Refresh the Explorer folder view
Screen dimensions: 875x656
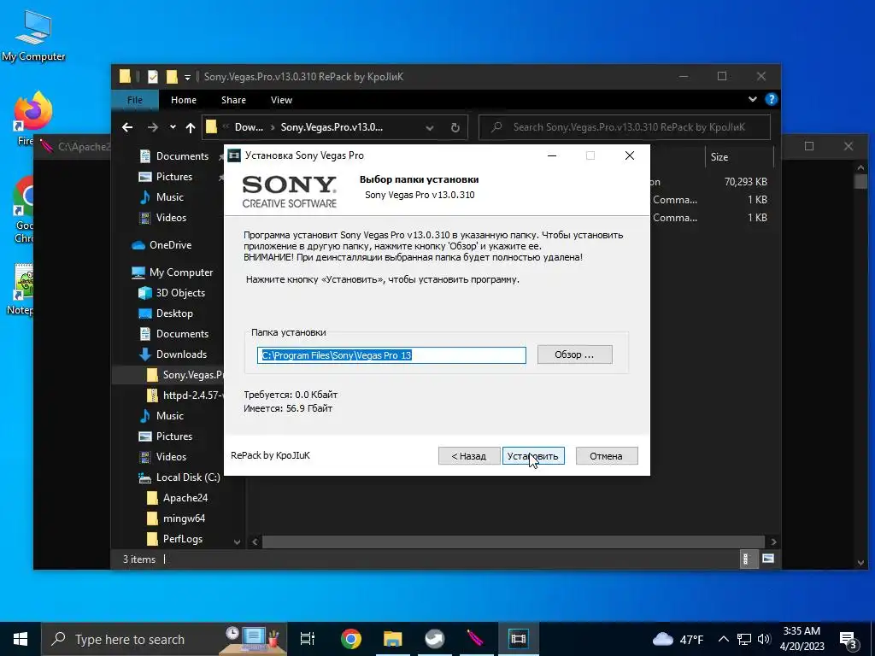(455, 128)
